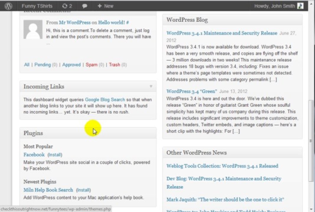Open Mark Jaquith writer article link

click(x=225, y=200)
